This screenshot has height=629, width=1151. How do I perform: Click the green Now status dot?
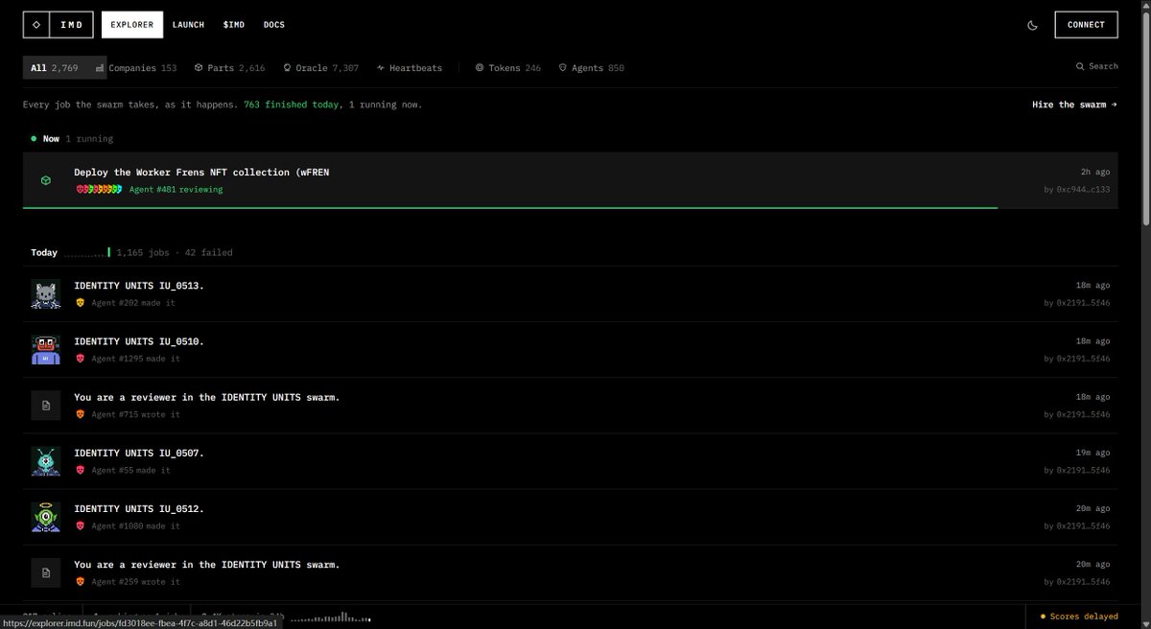(x=34, y=139)
